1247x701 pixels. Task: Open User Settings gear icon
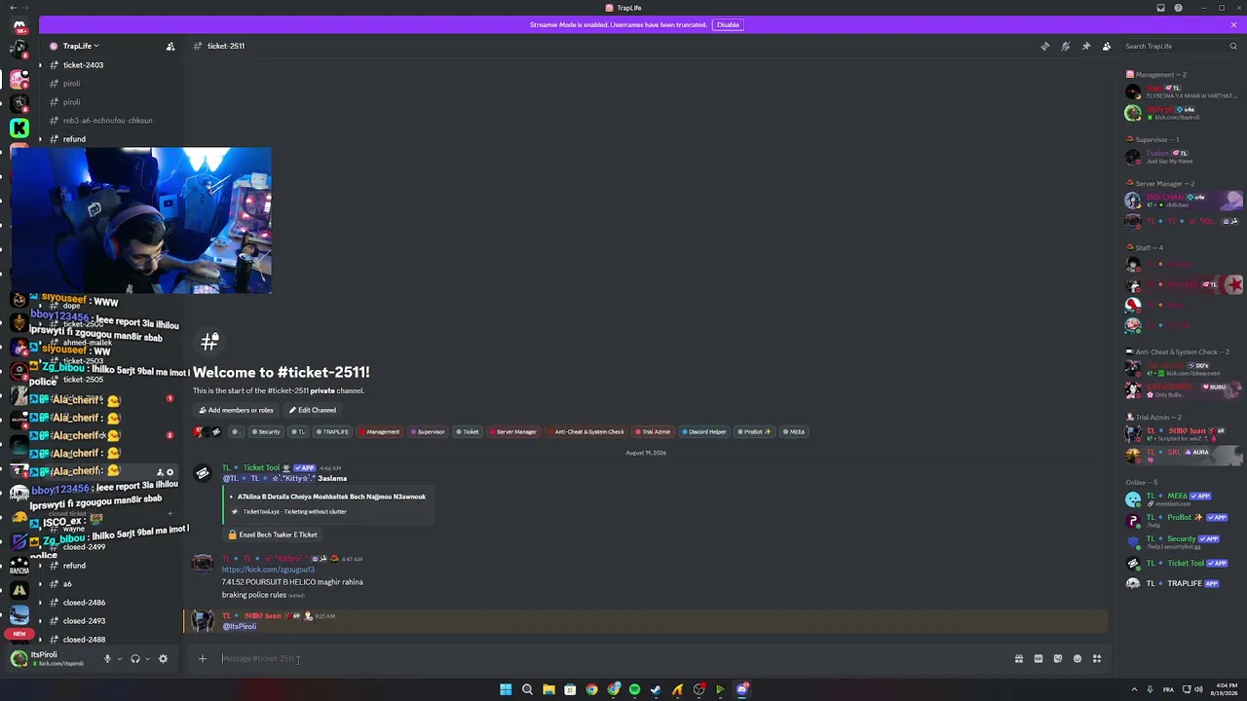coord(163,659)
